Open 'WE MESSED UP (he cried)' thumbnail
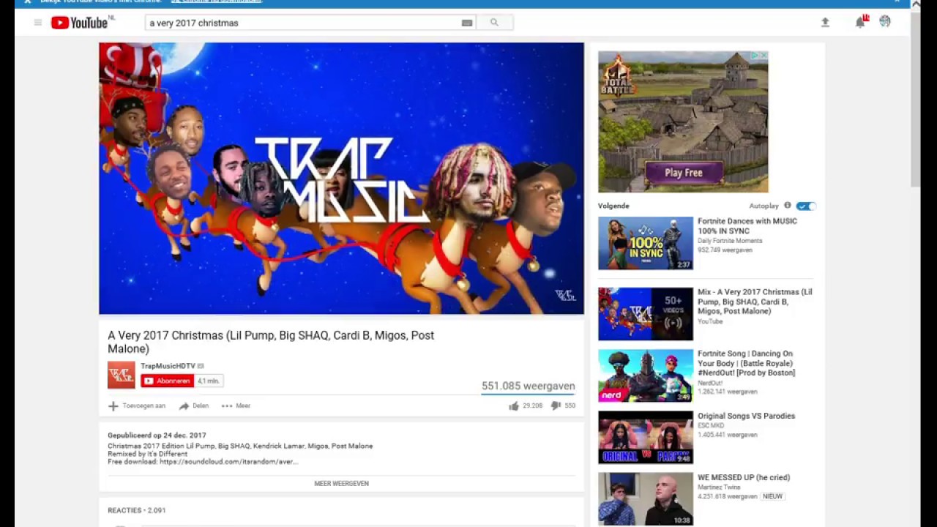 646,499
